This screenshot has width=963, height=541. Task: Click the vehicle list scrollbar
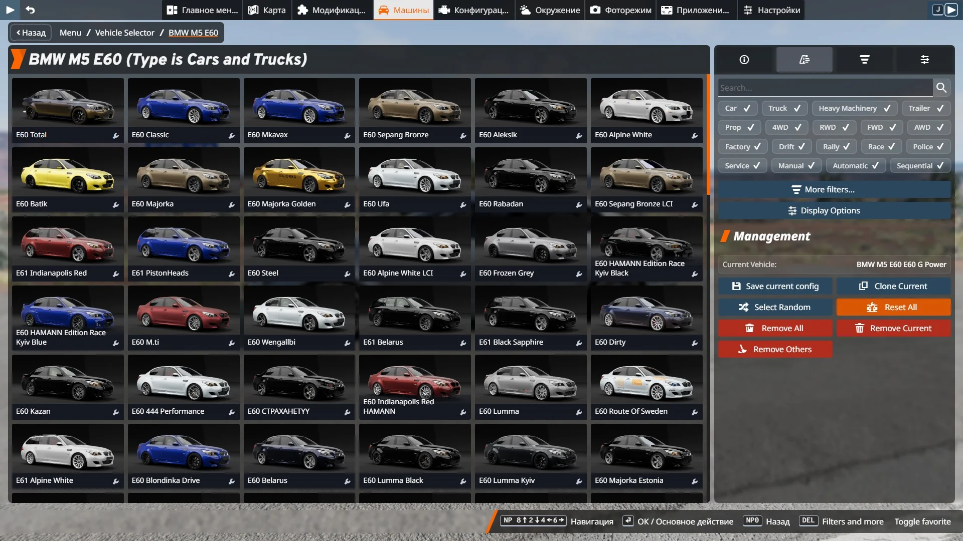pos(708,134)
